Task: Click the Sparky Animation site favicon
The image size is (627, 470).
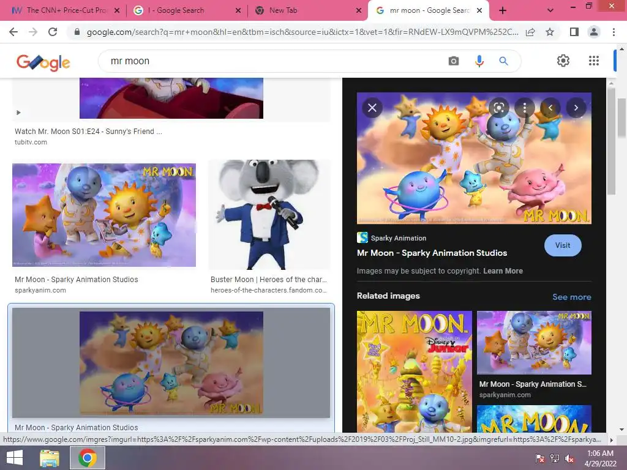Action: (x=362, y=238)
